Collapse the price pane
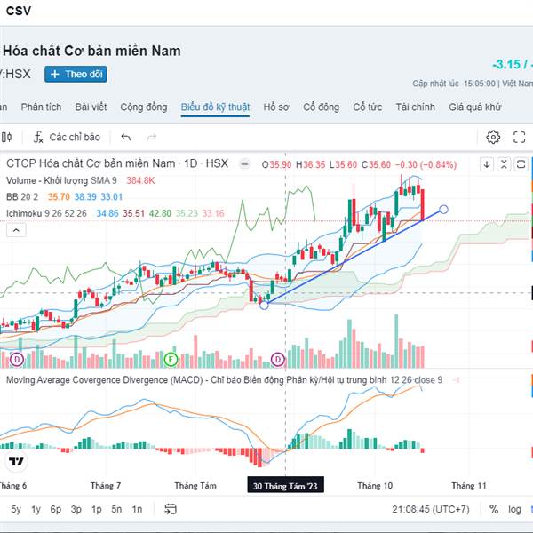This screenshot has width=533, height=533. pyautogui.click(x=504, y=164)
